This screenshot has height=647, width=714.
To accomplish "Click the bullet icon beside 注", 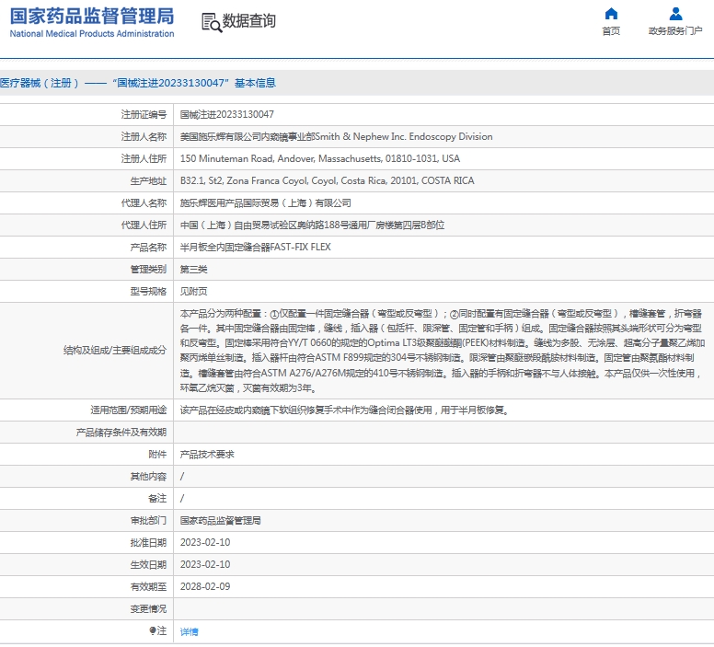I will pos(153,630).
